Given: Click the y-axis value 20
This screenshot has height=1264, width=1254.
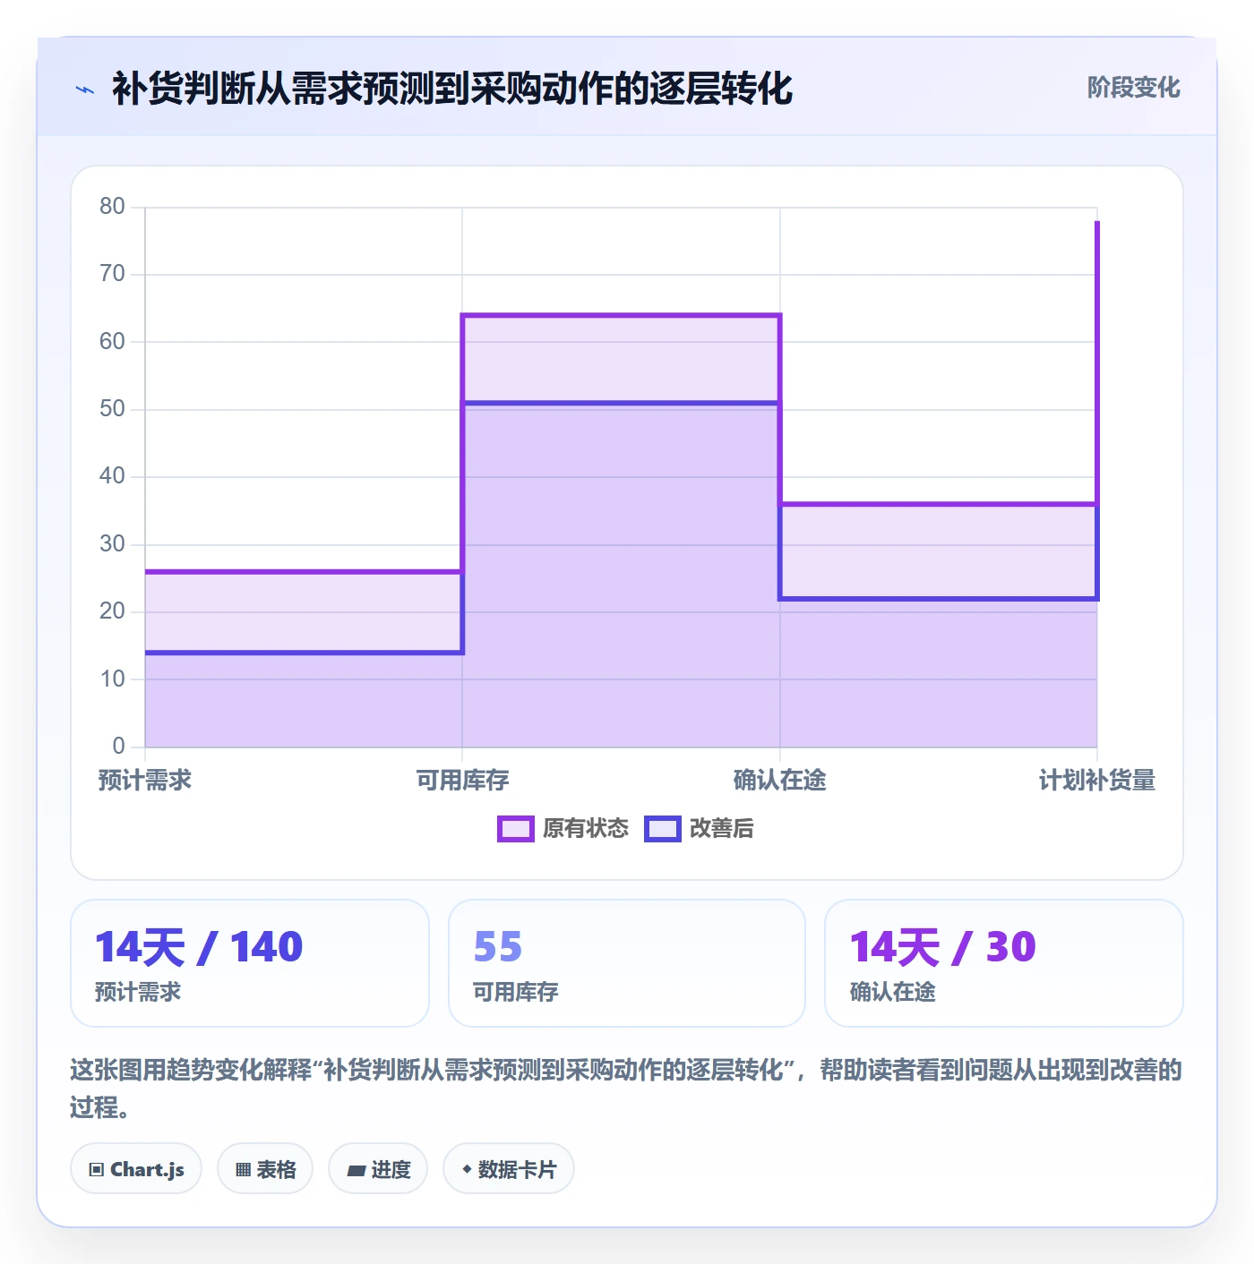Looking at the screenshot, I should 112,611.
